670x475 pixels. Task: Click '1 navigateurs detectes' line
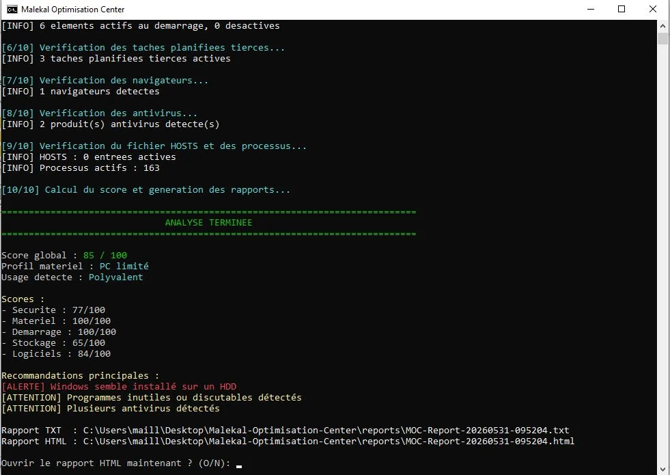(81, 92)
